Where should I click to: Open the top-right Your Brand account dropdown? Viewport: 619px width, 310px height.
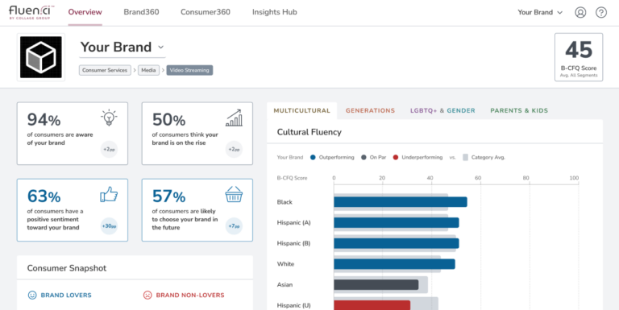coord(540,12)
